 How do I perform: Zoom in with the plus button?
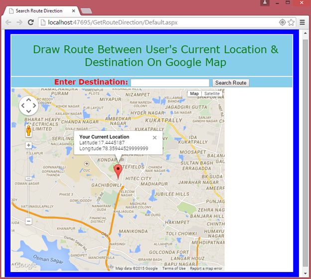[28, 145]
